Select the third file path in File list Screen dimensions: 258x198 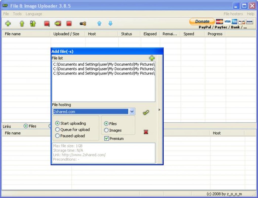tap(104, 73)
